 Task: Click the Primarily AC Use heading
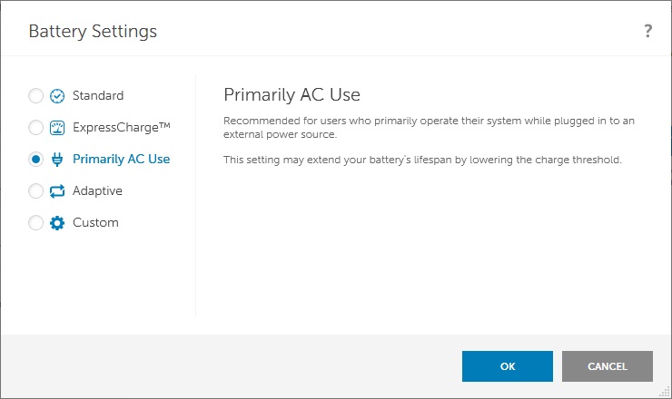(x=292, y=94)
